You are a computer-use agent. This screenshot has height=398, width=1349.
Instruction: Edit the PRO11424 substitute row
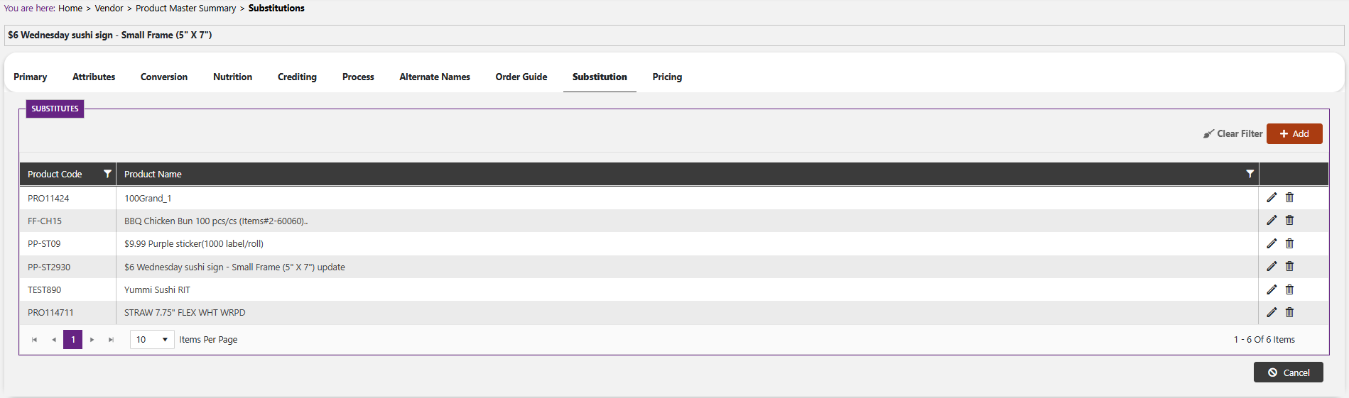tap(1272, 198)
